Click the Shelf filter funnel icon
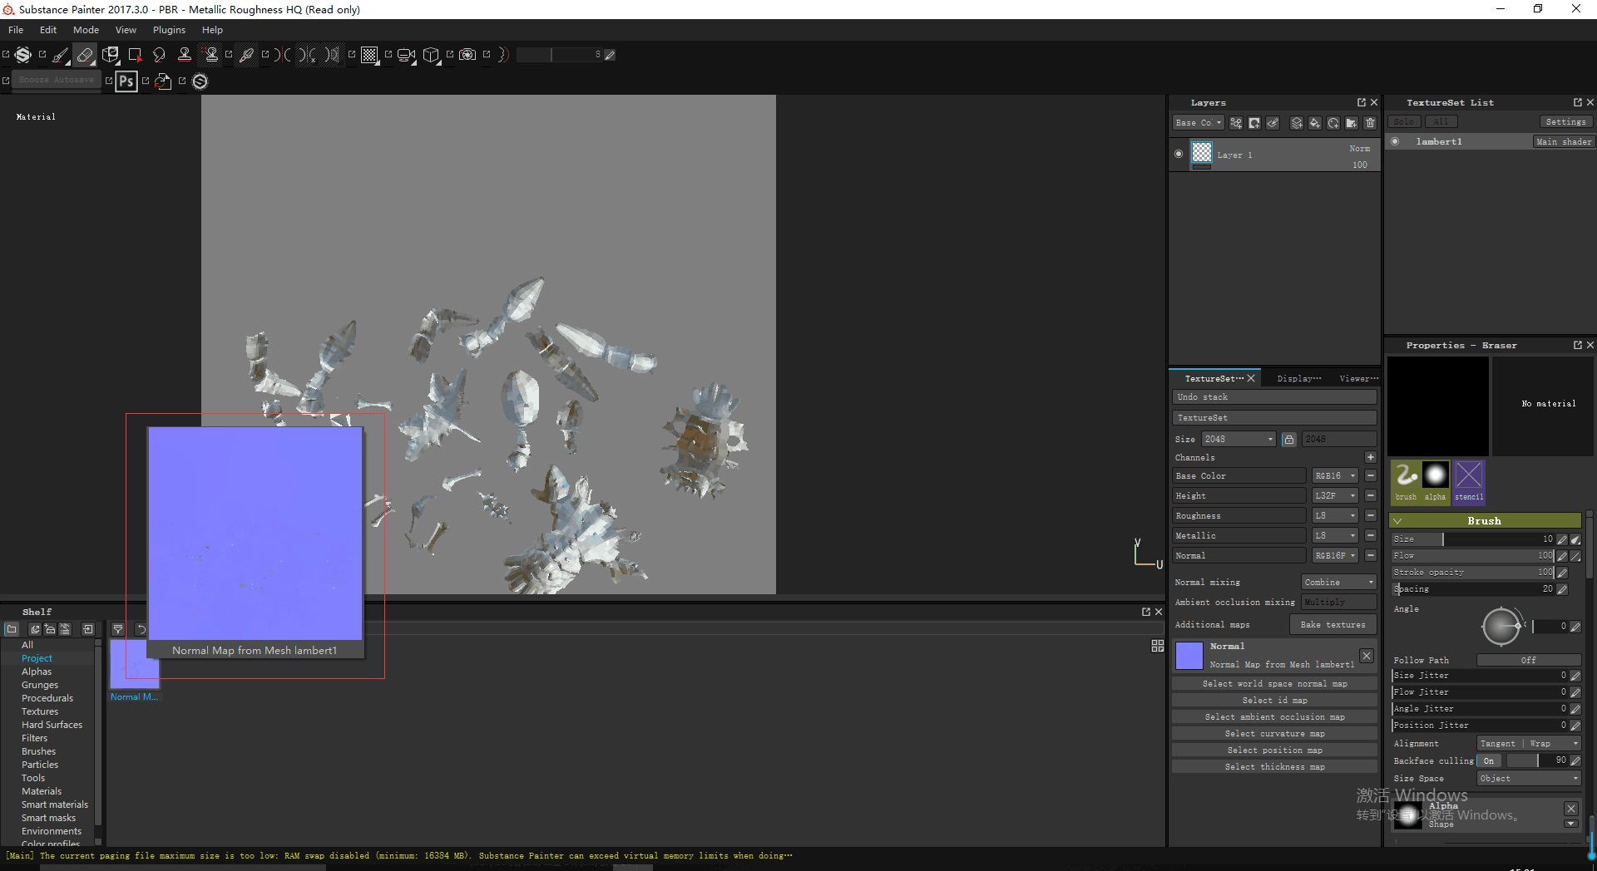This screenshot has height=871, width=1597. [x=118, y=629]
